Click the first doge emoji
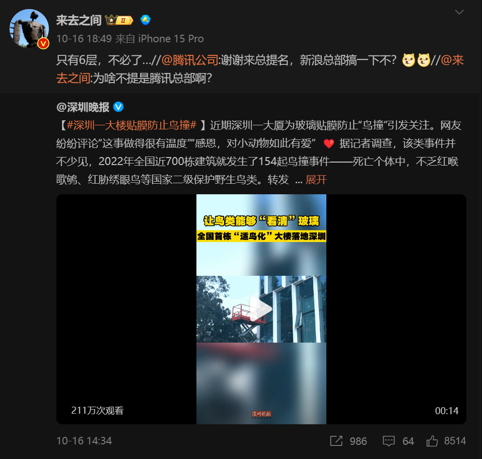The height and width of the screenshot is (459, 482). click(x=409, y=60)
